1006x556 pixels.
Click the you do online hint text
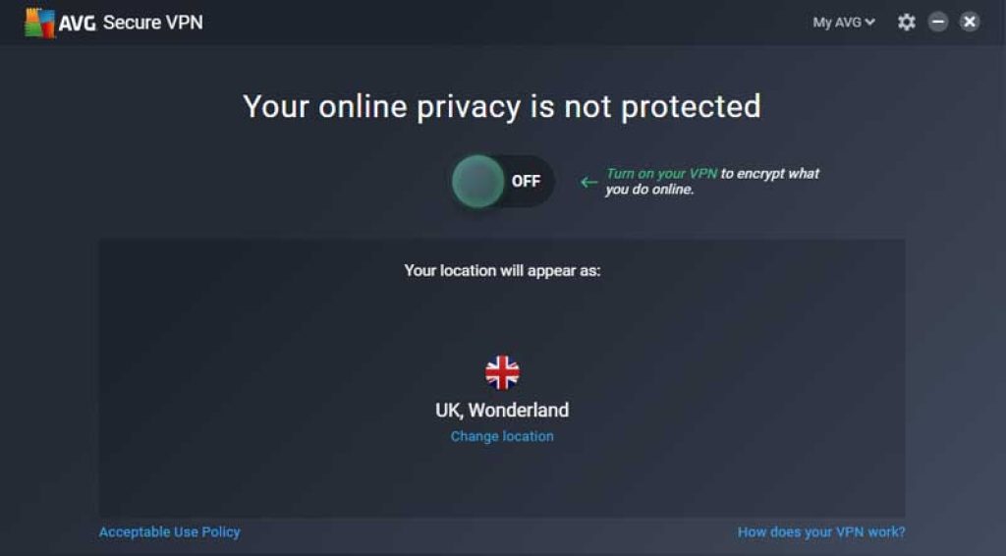pos(649,190)
